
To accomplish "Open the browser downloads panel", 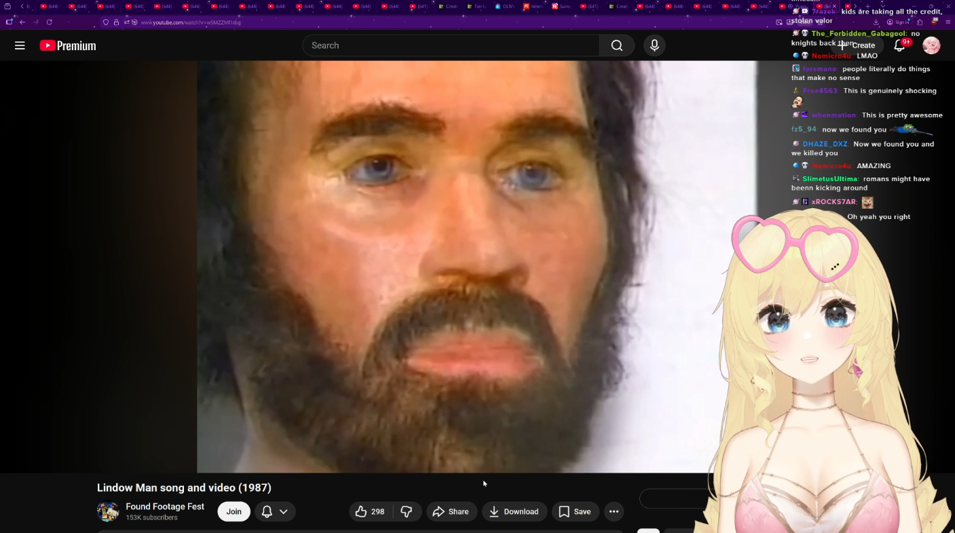I will [x=876, y=22].
